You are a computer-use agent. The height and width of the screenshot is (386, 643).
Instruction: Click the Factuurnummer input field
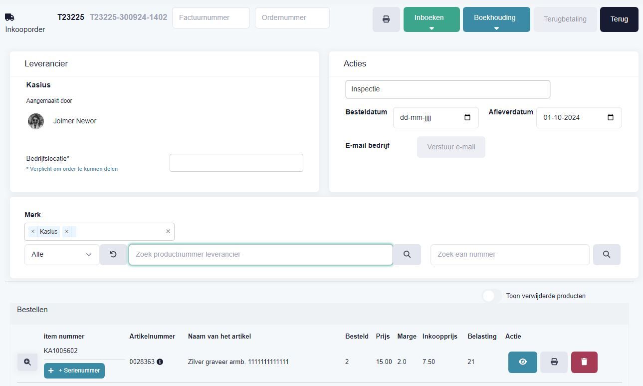pos(211,17)
